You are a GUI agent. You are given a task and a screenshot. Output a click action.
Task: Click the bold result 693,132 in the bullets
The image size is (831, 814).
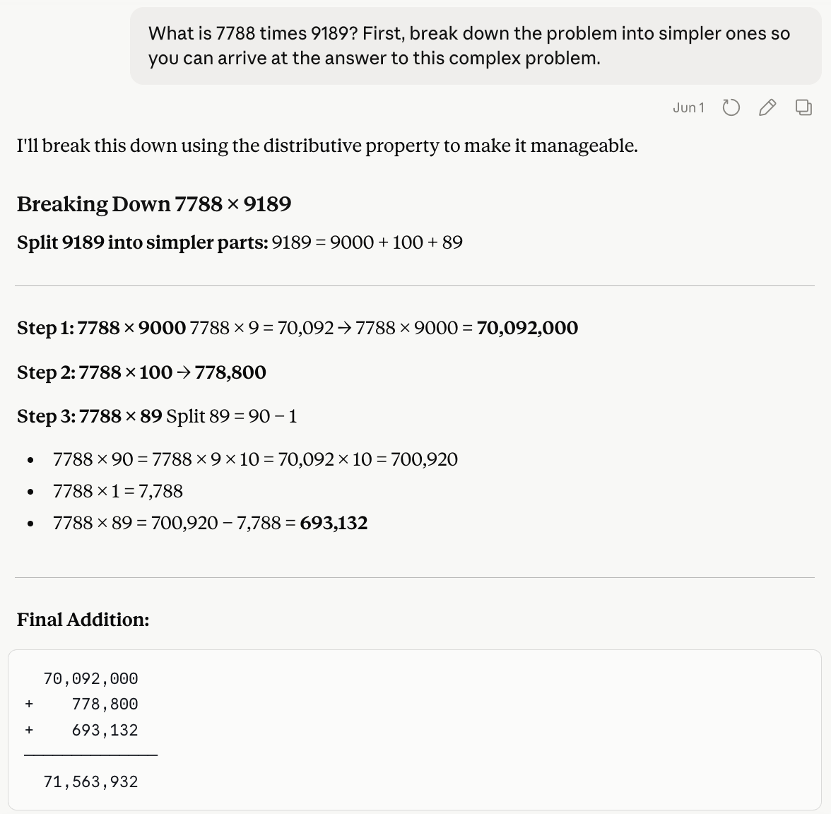(334, 523)
